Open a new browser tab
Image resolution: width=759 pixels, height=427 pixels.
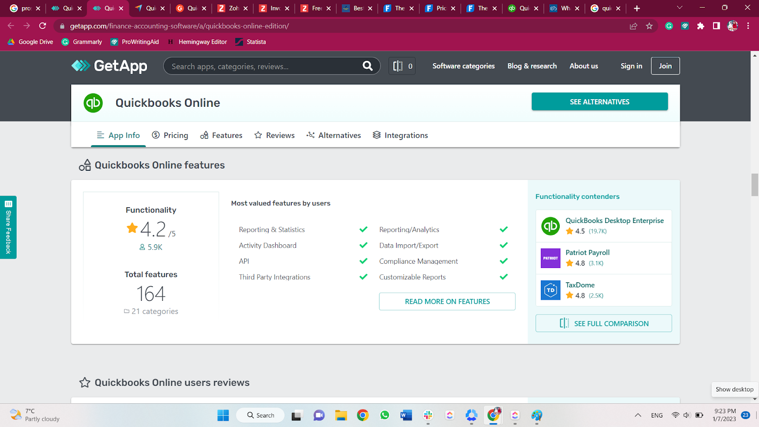click(x=637, y=8)
